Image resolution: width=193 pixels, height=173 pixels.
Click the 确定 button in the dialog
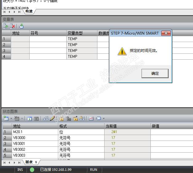pos(155,74)
